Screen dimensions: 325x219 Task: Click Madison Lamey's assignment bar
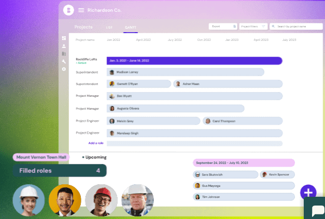(x=185, y=72)
